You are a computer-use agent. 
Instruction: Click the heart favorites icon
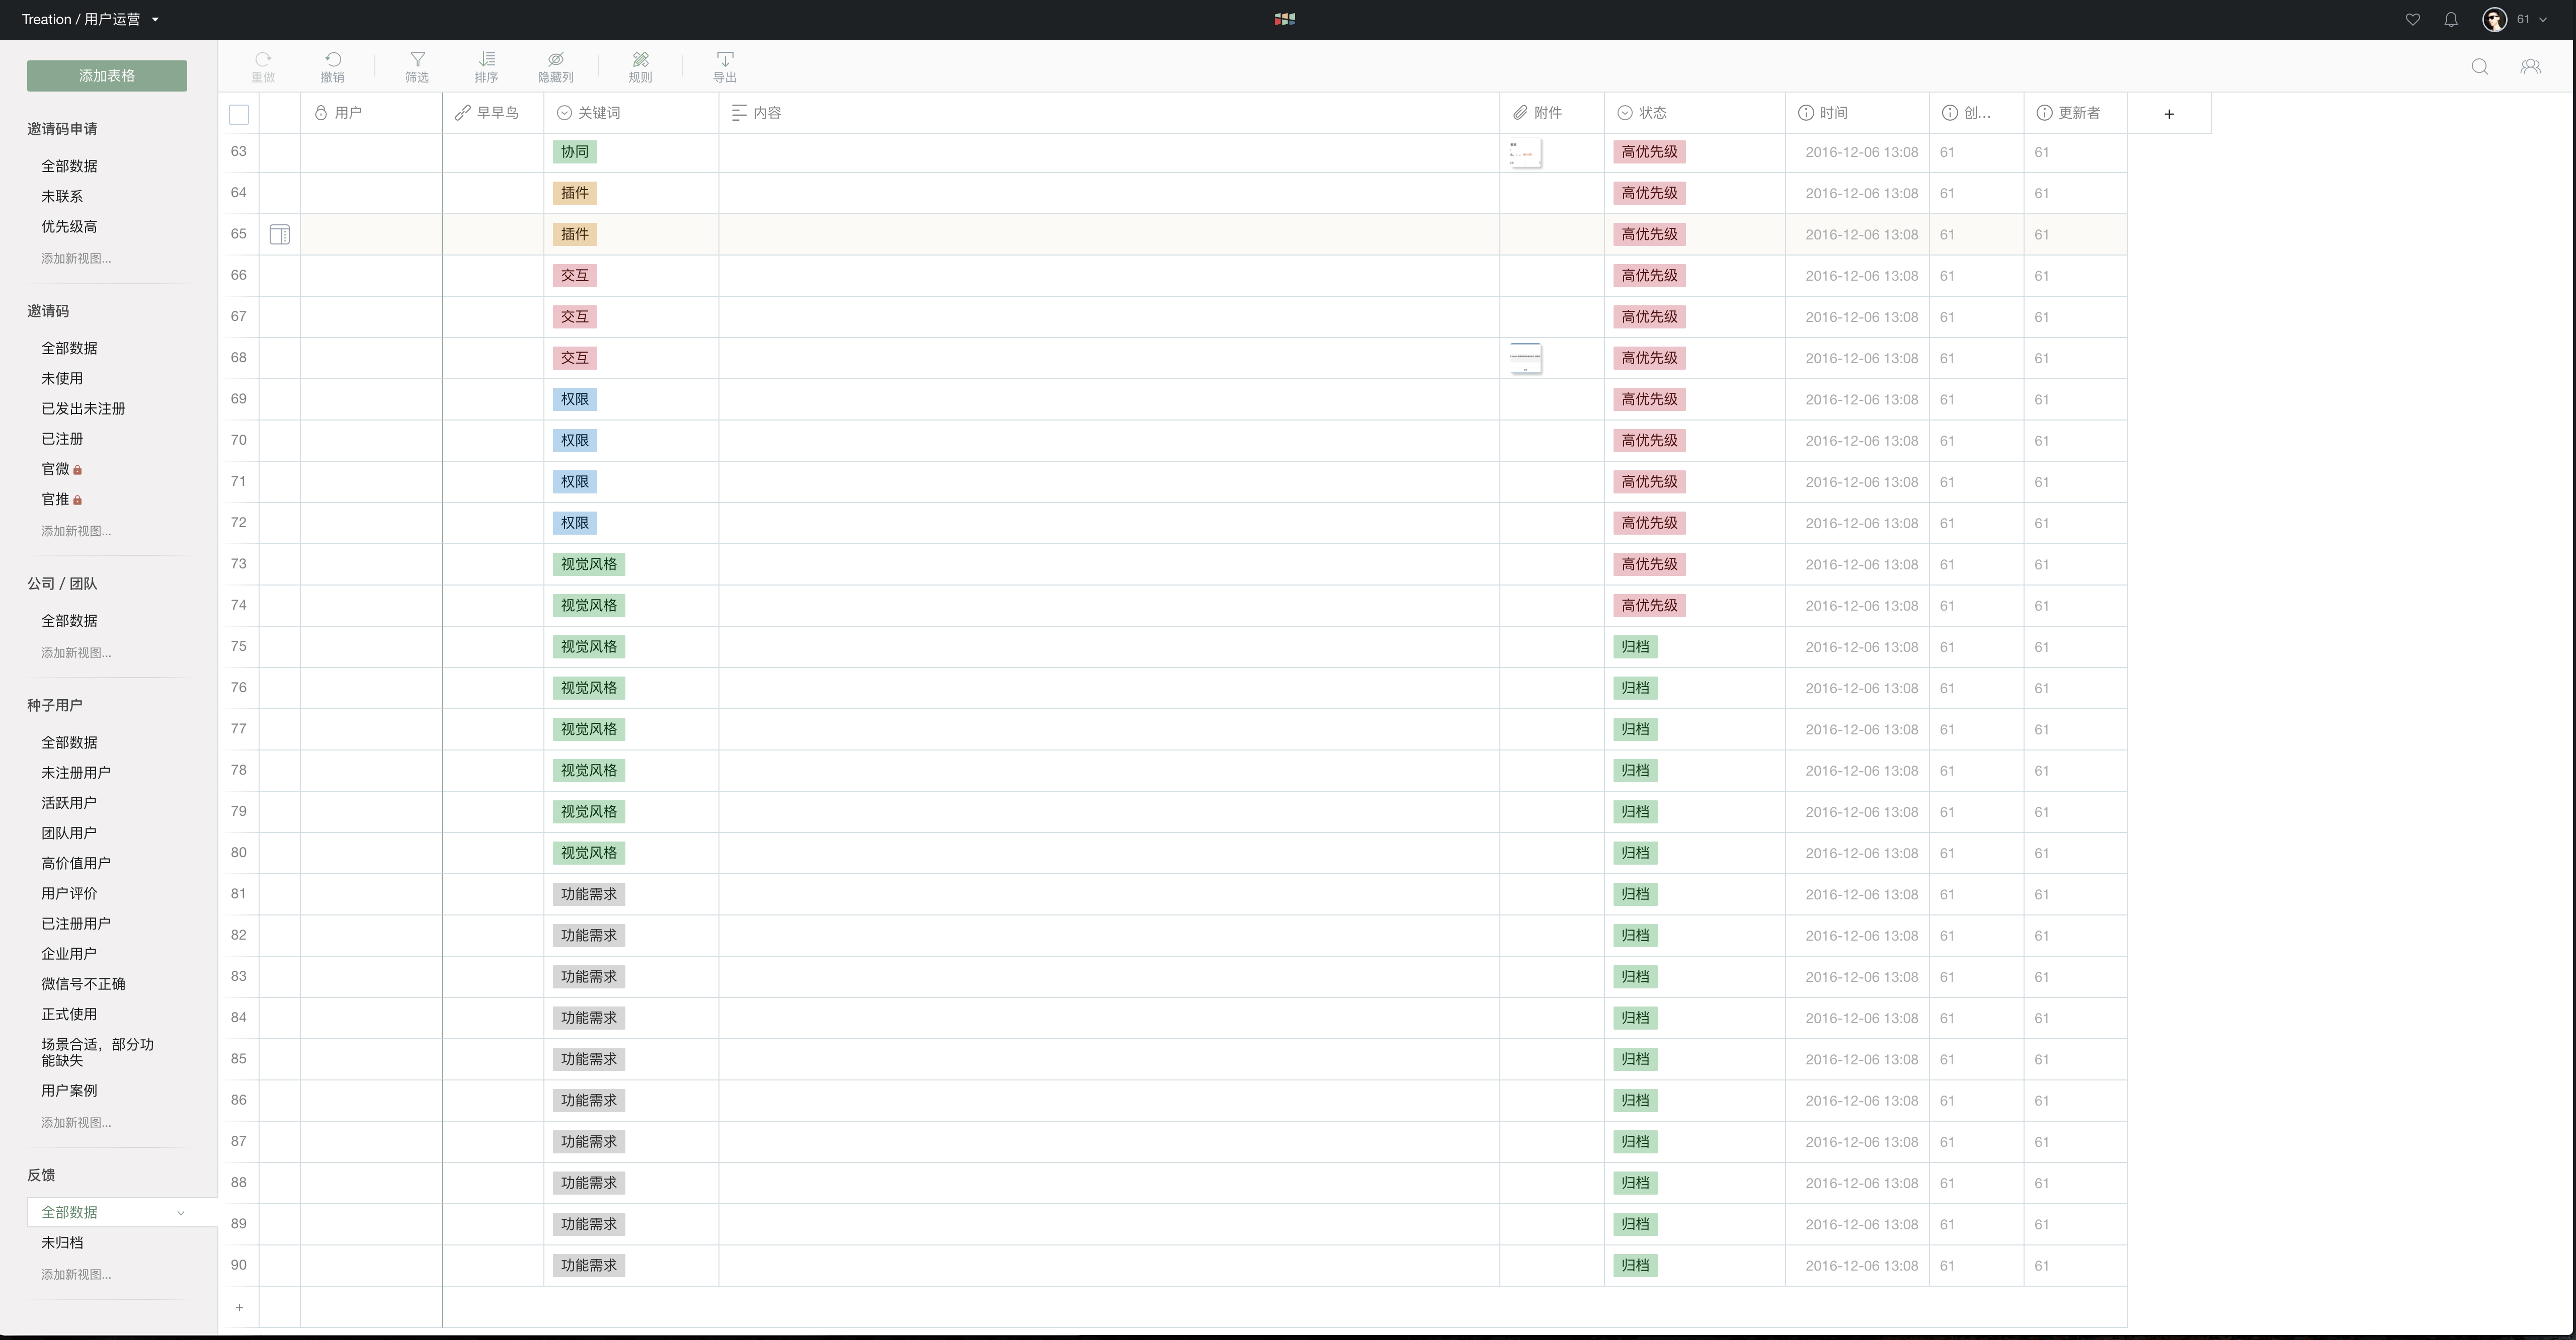point(2412,19)
